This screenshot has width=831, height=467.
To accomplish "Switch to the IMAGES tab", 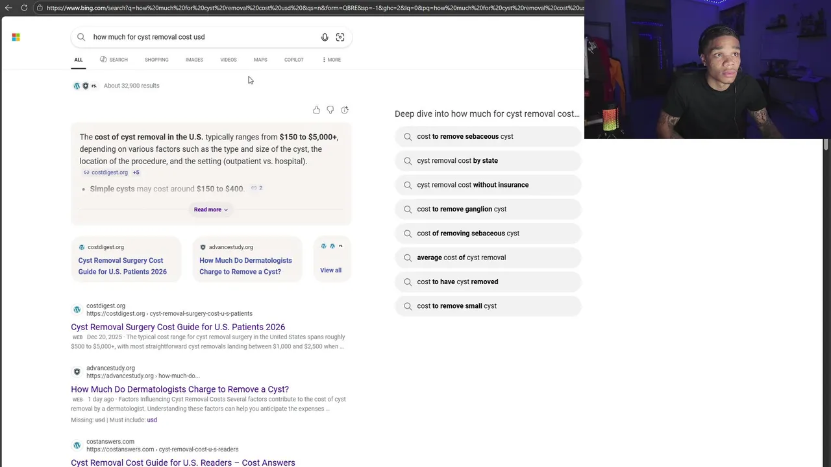I will tap(194, 60).
